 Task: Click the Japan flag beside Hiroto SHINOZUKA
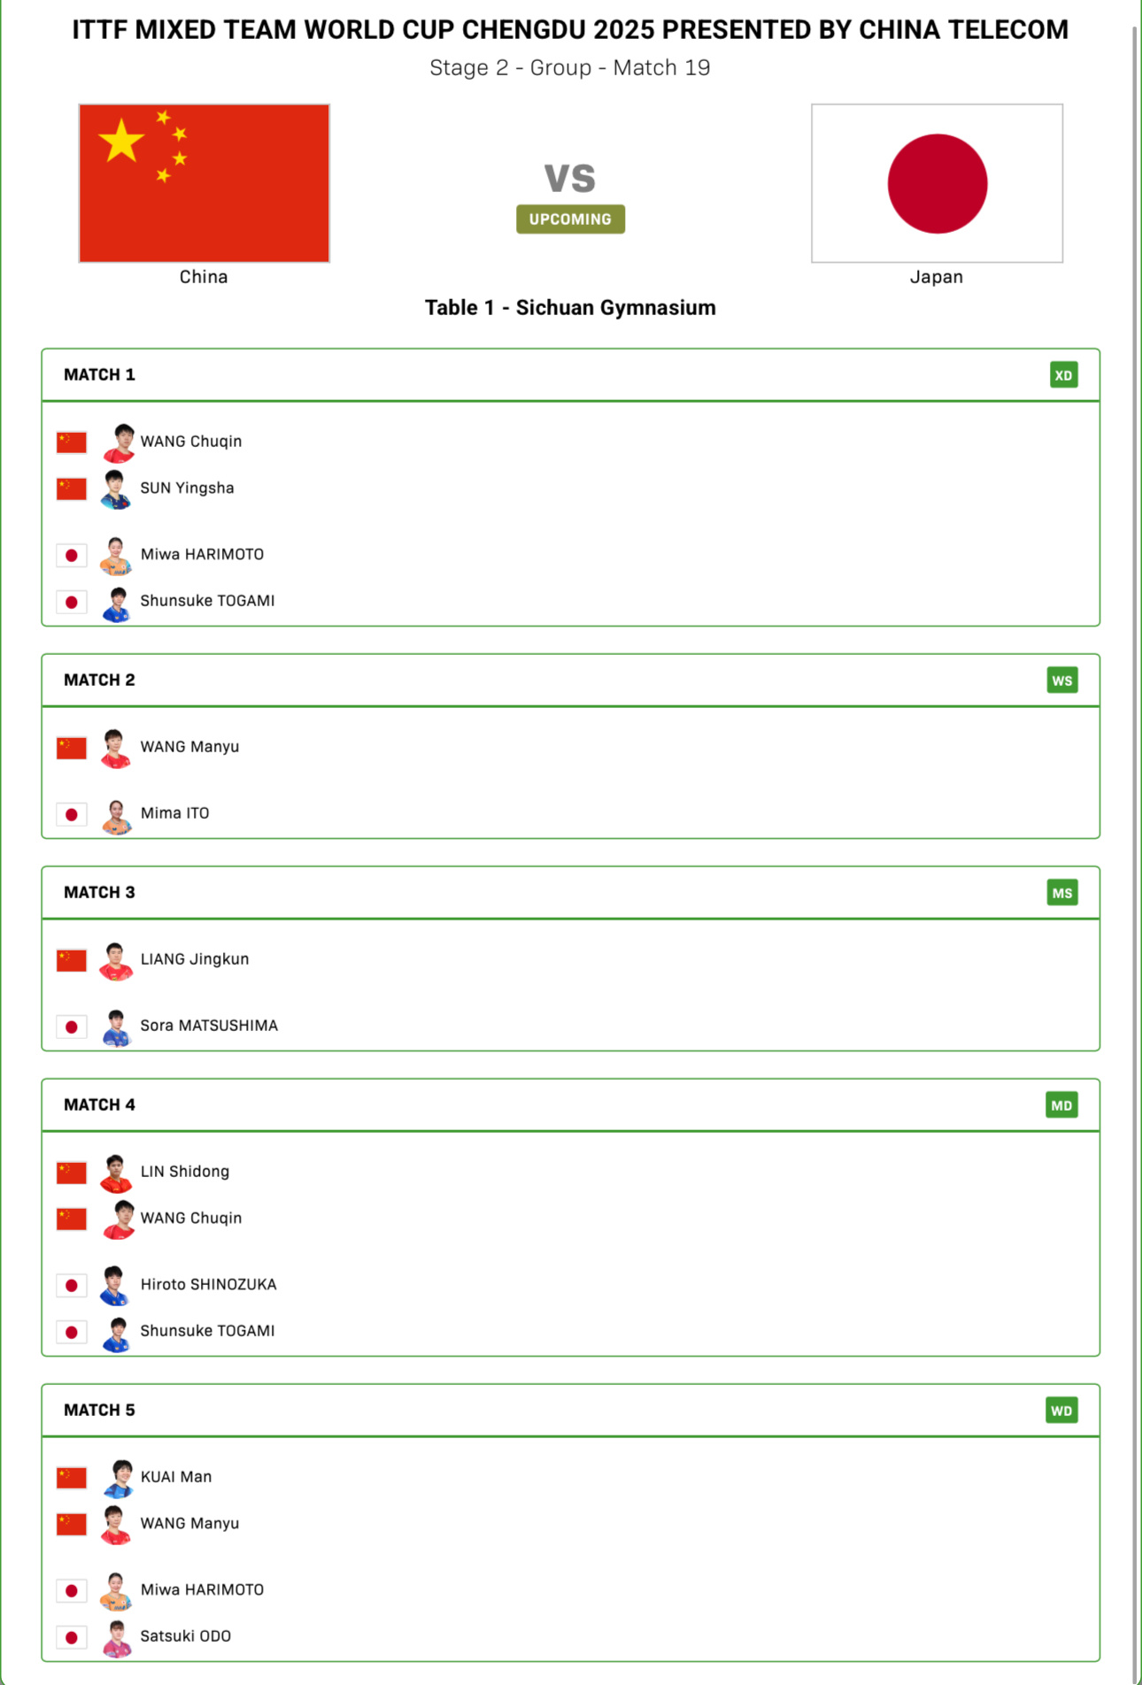[x=72, y=1285]
